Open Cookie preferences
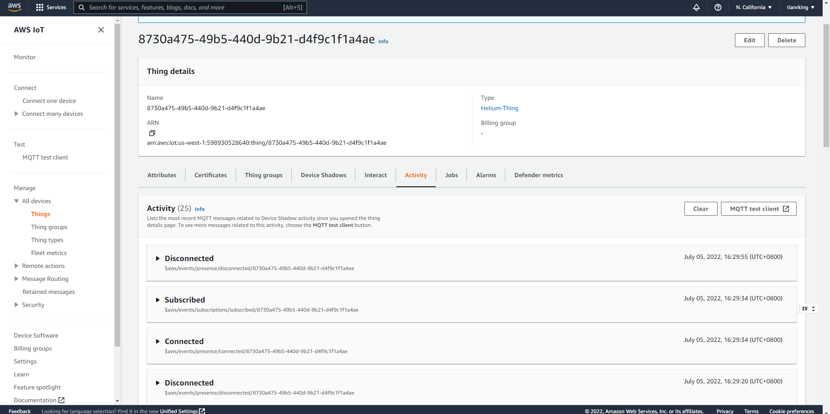830x414 pixels. (792, 411)
